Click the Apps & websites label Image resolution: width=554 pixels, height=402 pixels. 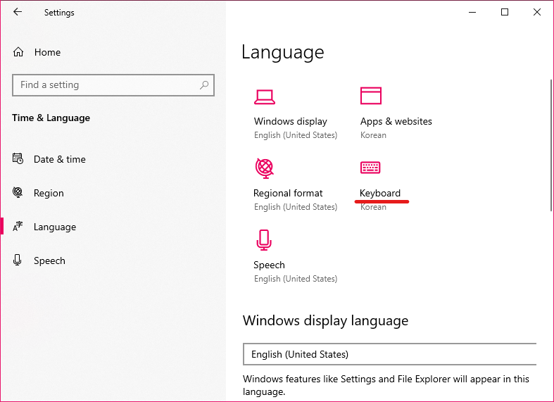click(x=396, y=121)
